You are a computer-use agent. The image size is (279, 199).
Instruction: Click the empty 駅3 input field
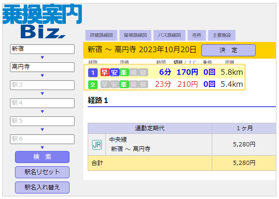point(42,85)
